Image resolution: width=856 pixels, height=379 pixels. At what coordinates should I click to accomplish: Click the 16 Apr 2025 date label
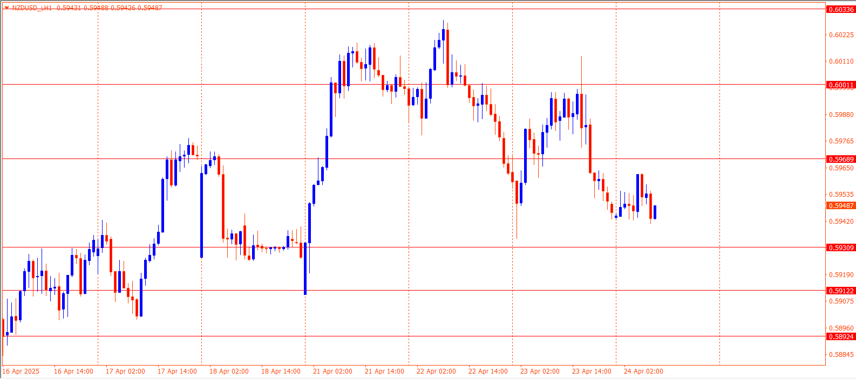tap(21, 371)
